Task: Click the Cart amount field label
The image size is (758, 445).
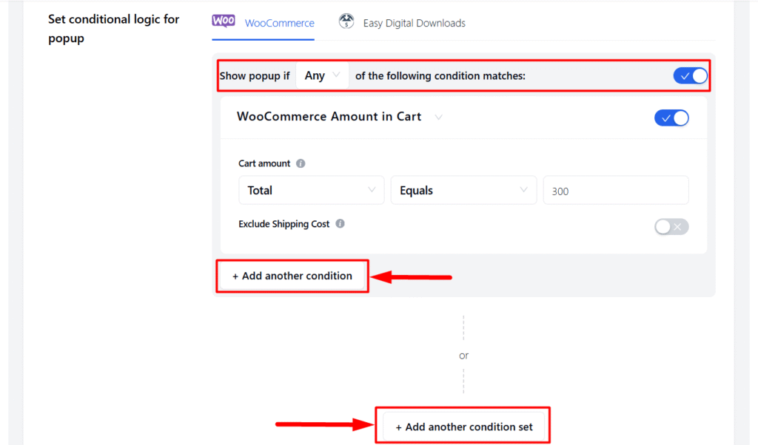Action: coord(264,163)
